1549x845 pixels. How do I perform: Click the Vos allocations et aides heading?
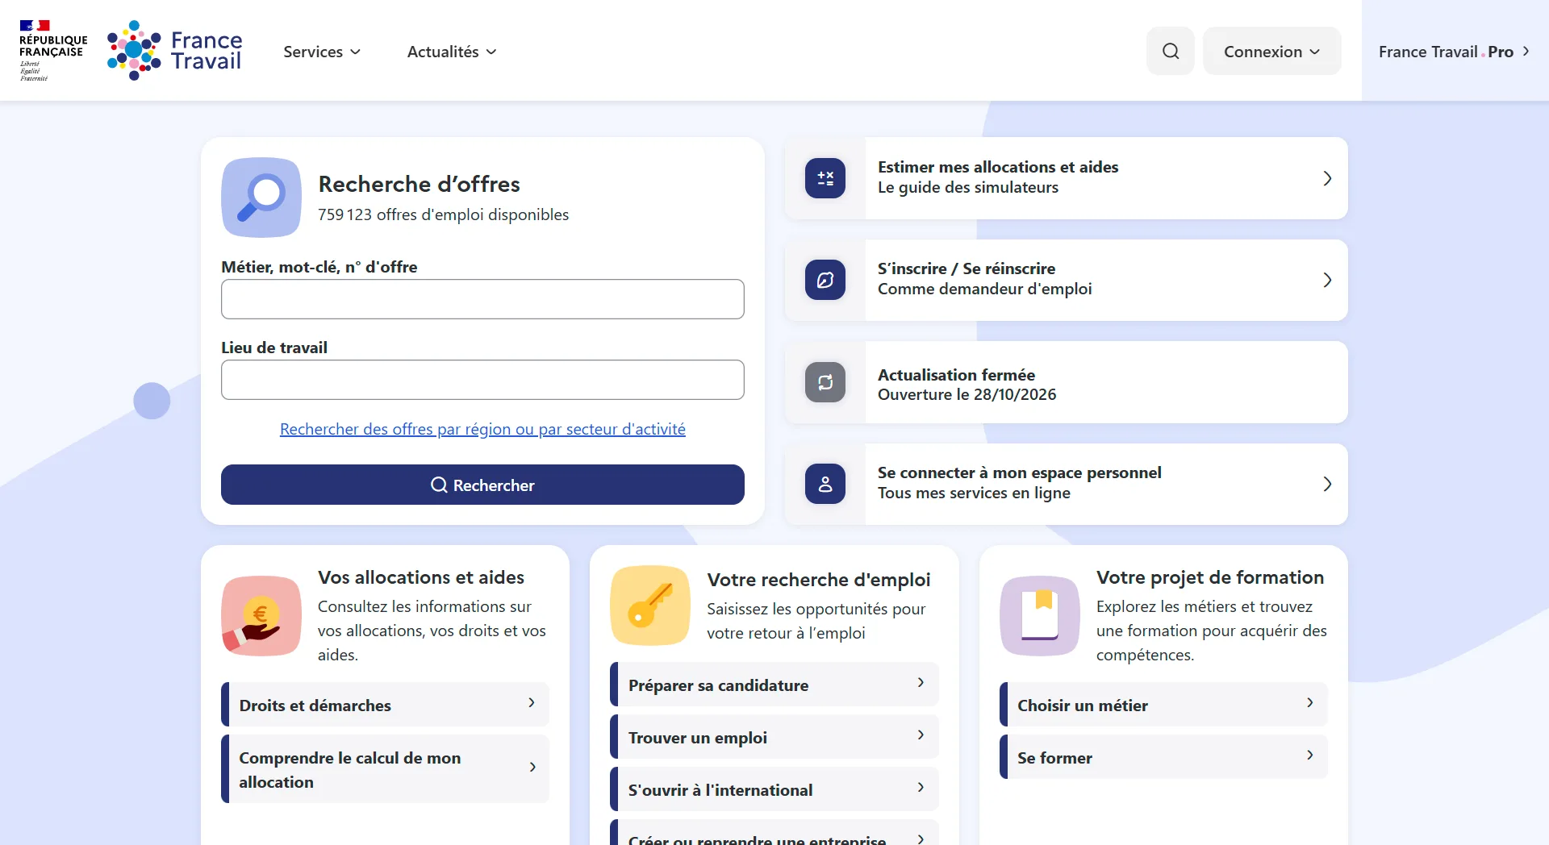click(421, 577)
